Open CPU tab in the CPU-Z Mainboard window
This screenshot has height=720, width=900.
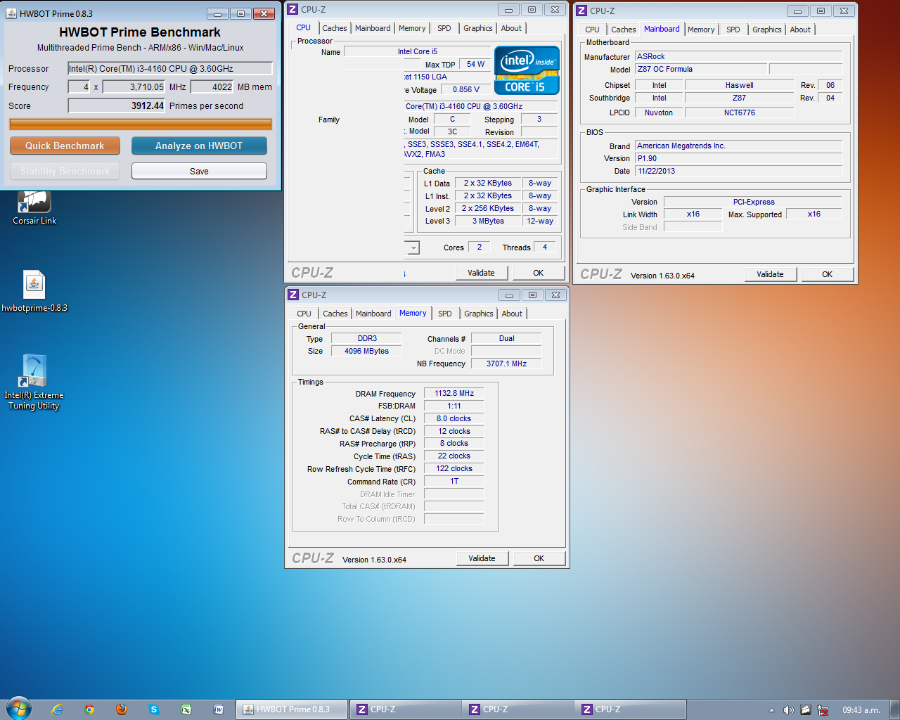pyautogui.click(x=593, y=30)
